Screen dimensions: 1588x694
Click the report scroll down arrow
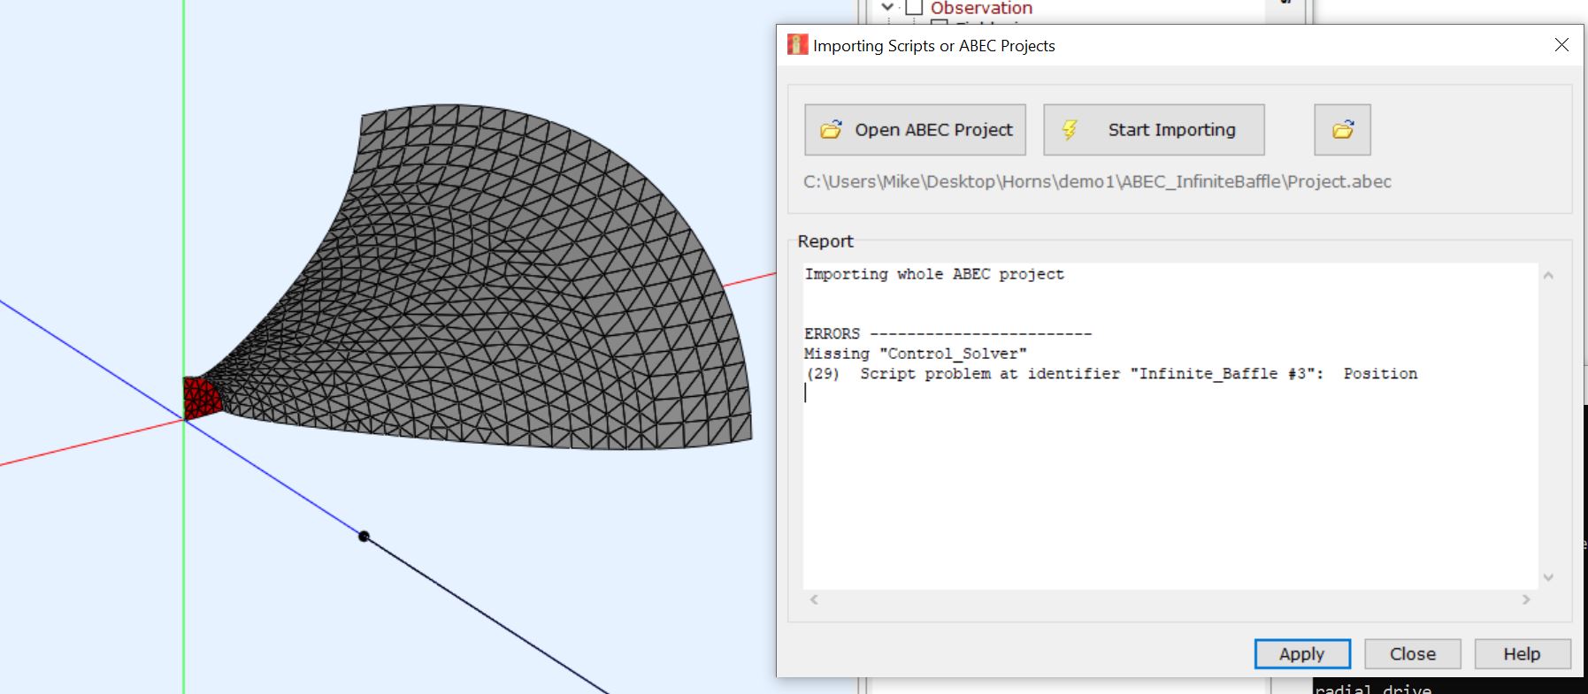coord(1548,577)
